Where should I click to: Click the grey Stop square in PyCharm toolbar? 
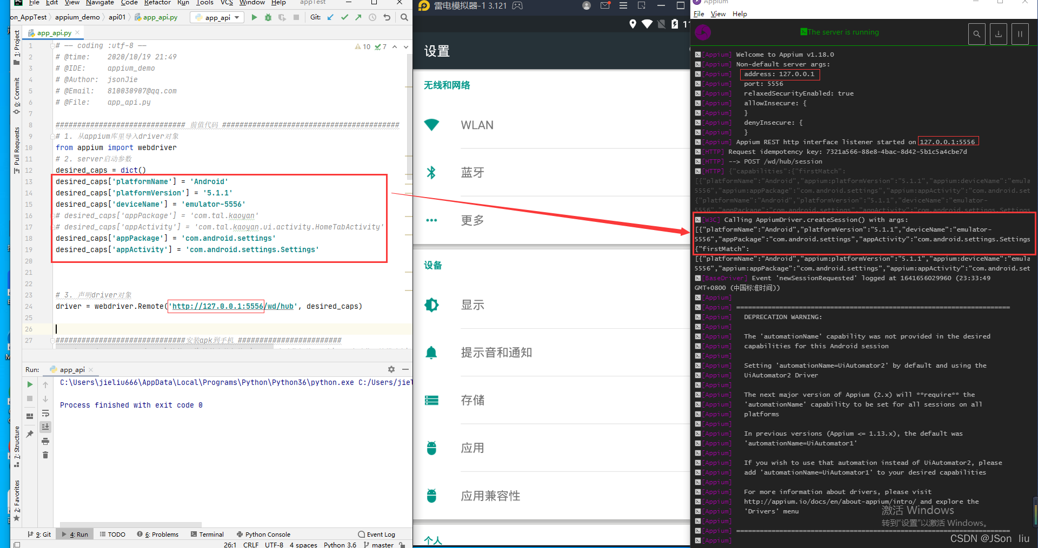coord(296,17)
